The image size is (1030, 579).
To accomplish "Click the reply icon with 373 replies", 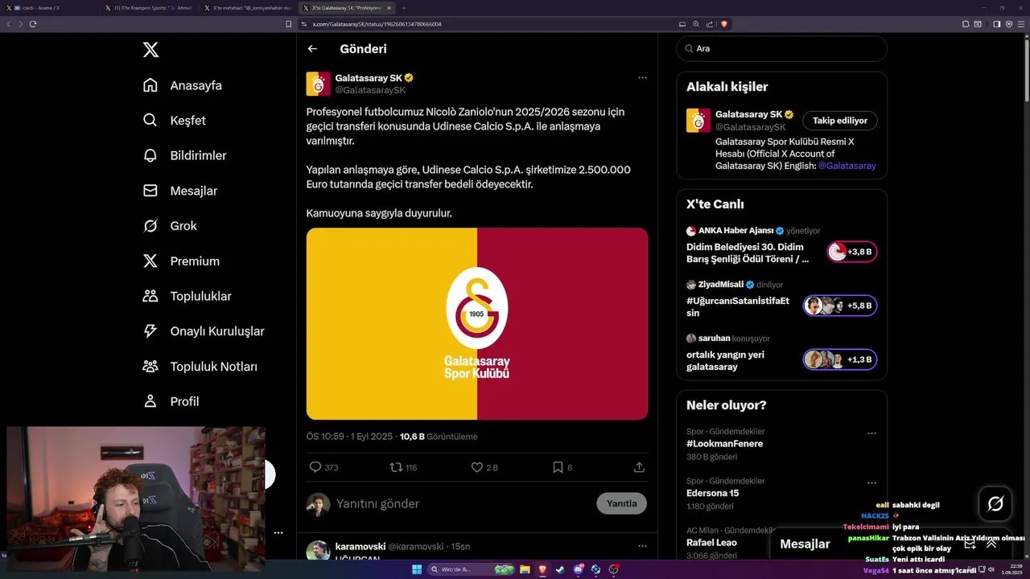I will tap(315, 467).
